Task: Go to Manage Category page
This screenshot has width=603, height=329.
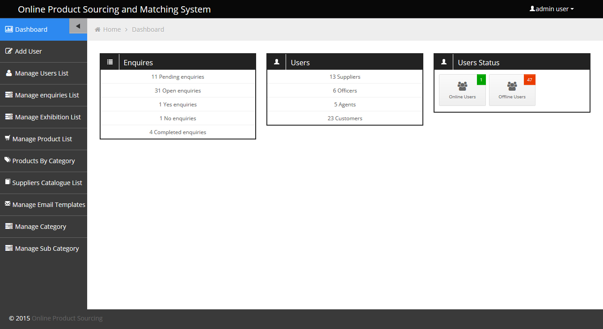Action: point(43,227)
